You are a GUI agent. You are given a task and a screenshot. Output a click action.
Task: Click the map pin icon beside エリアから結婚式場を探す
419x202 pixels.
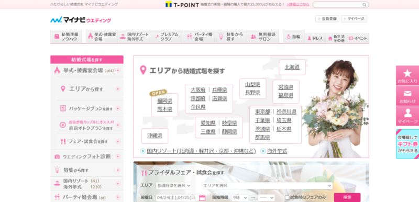point(143,71)
